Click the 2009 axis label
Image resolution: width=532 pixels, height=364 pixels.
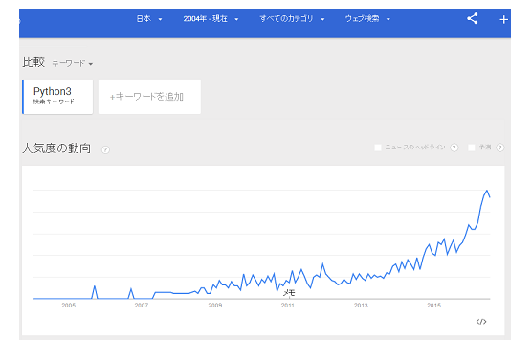pos(214,306)
